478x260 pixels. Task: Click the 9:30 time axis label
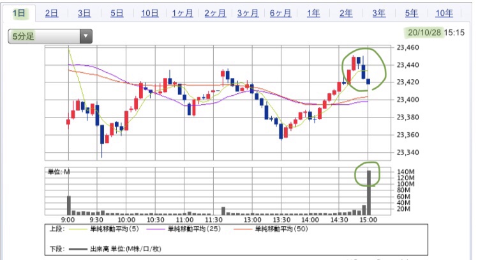pyautogui.click(x=96, y=220)
